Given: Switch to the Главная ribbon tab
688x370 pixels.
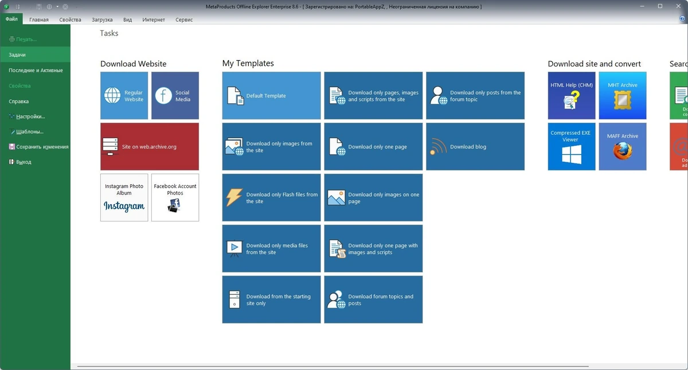Looking at the screenshot, I should tap(39, 20).
